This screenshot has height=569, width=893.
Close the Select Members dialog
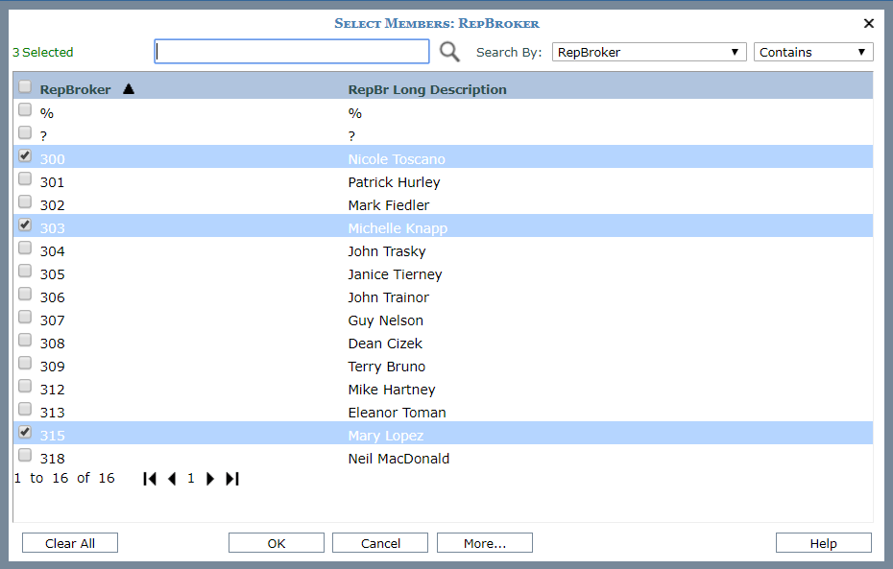click(869, 24)
